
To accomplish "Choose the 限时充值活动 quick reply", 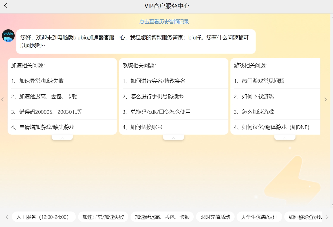I will (215, 217).
